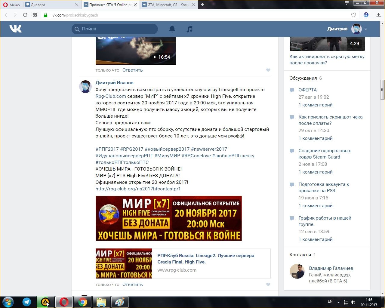The height and width of the screenshot is (308, 385).
Task: Like the 16:54 video comment heart
Action: tap(268, 70)
